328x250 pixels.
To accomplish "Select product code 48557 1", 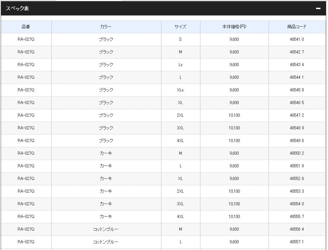I will [x=297, y=242].
